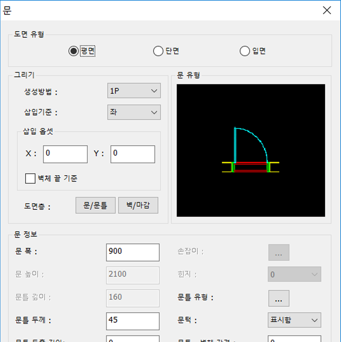This screenshot has height=342, width=341.
Task: Open the 힌지 dropdown showing 0
Action: [x=294, y=274]
